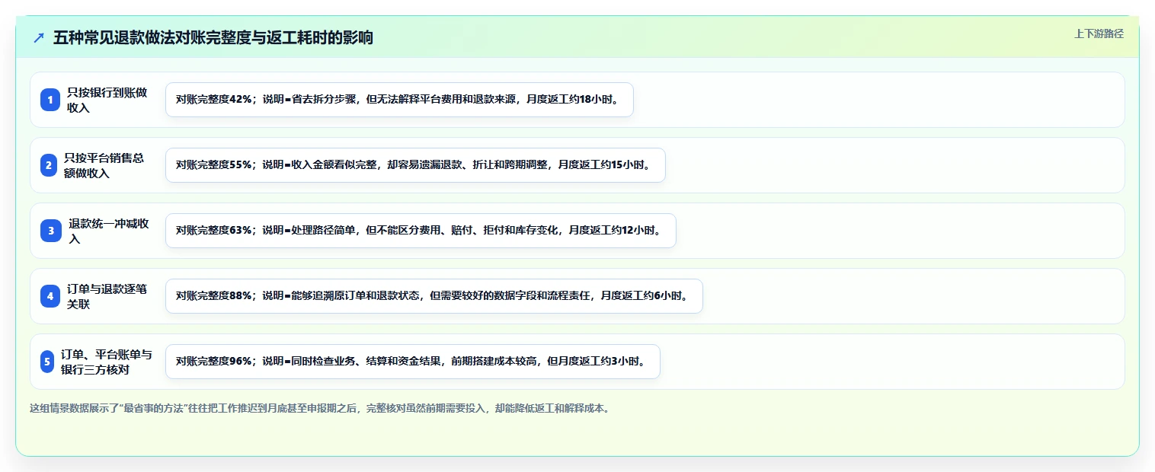Click the description box with 对账完整度88%
Screen dimensions: 1155x472
click(434, 296)
